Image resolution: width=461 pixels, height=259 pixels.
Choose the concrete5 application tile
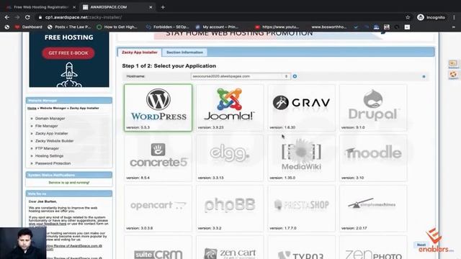coord(158,158)
